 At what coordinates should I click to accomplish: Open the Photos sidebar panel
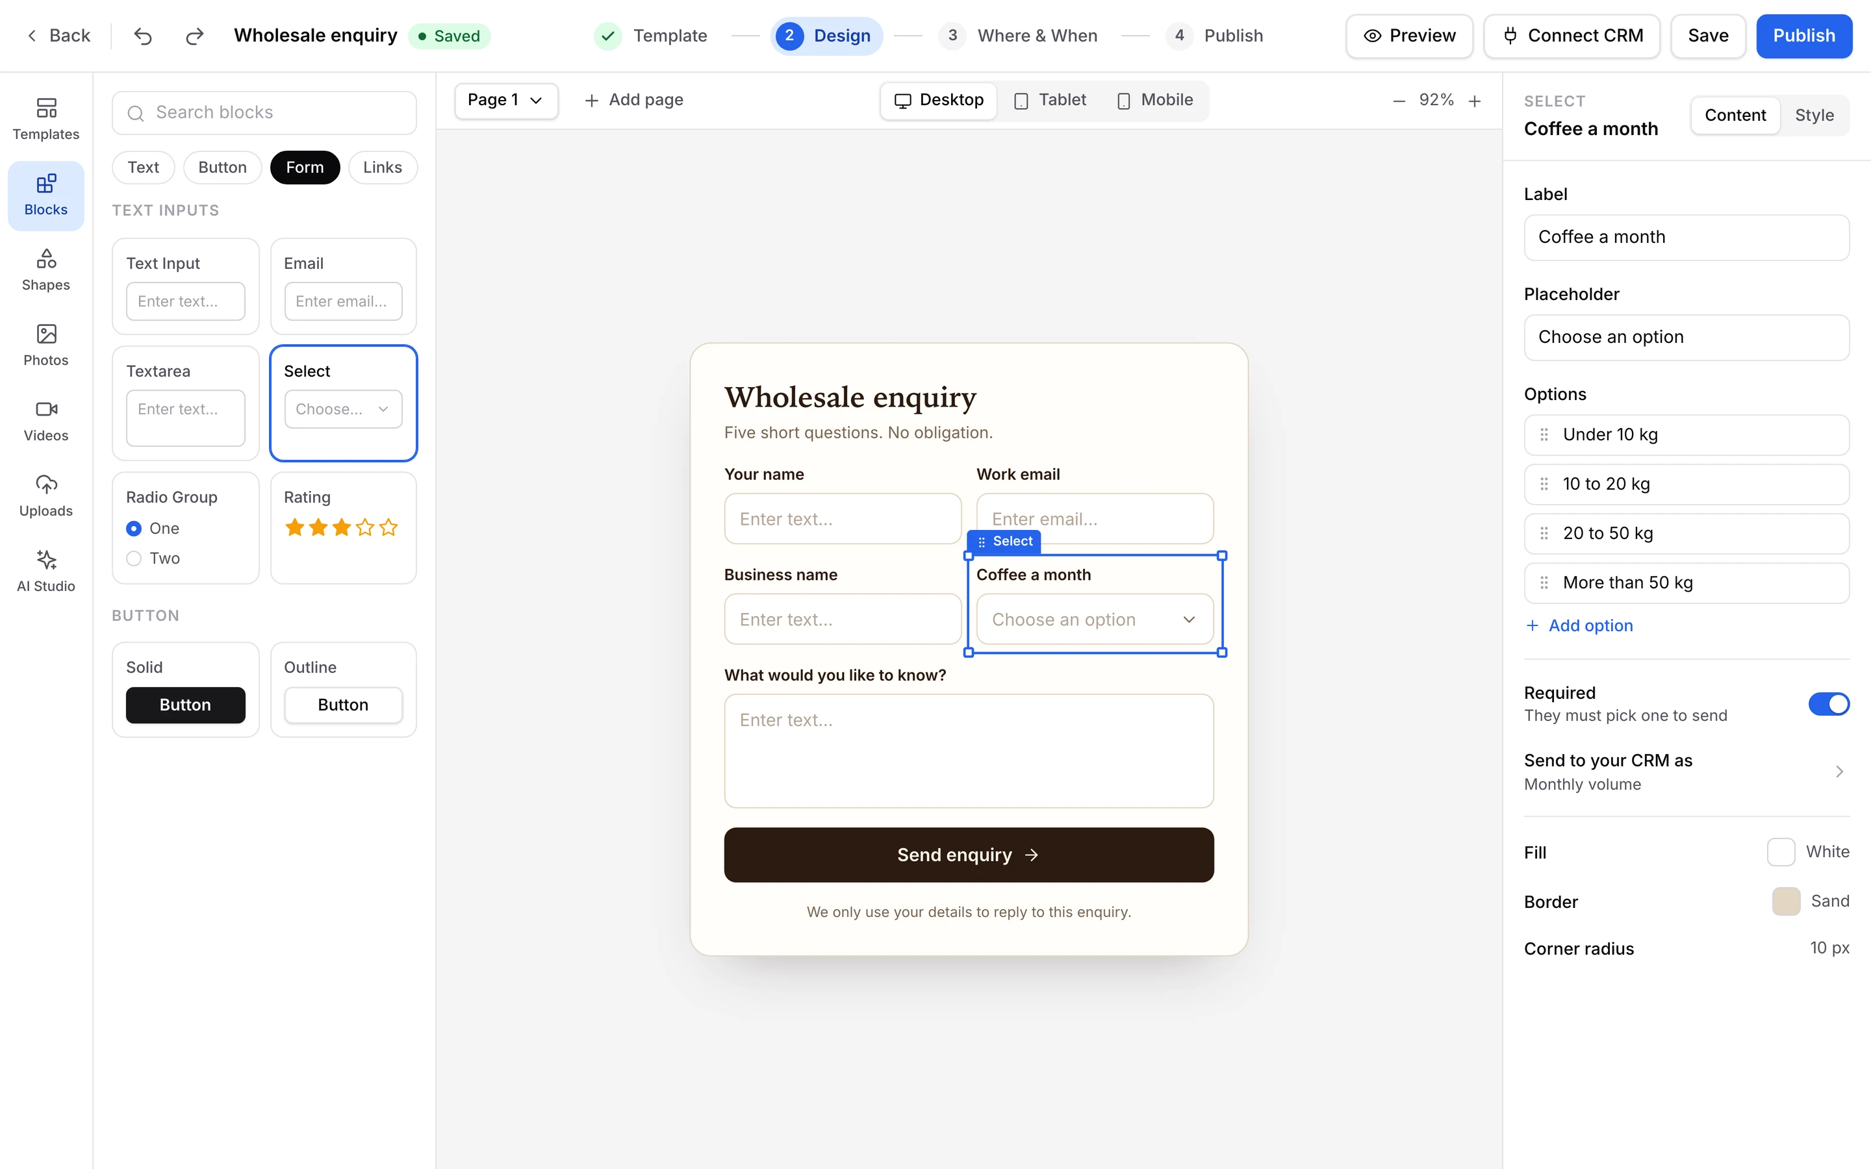[45, 345]
